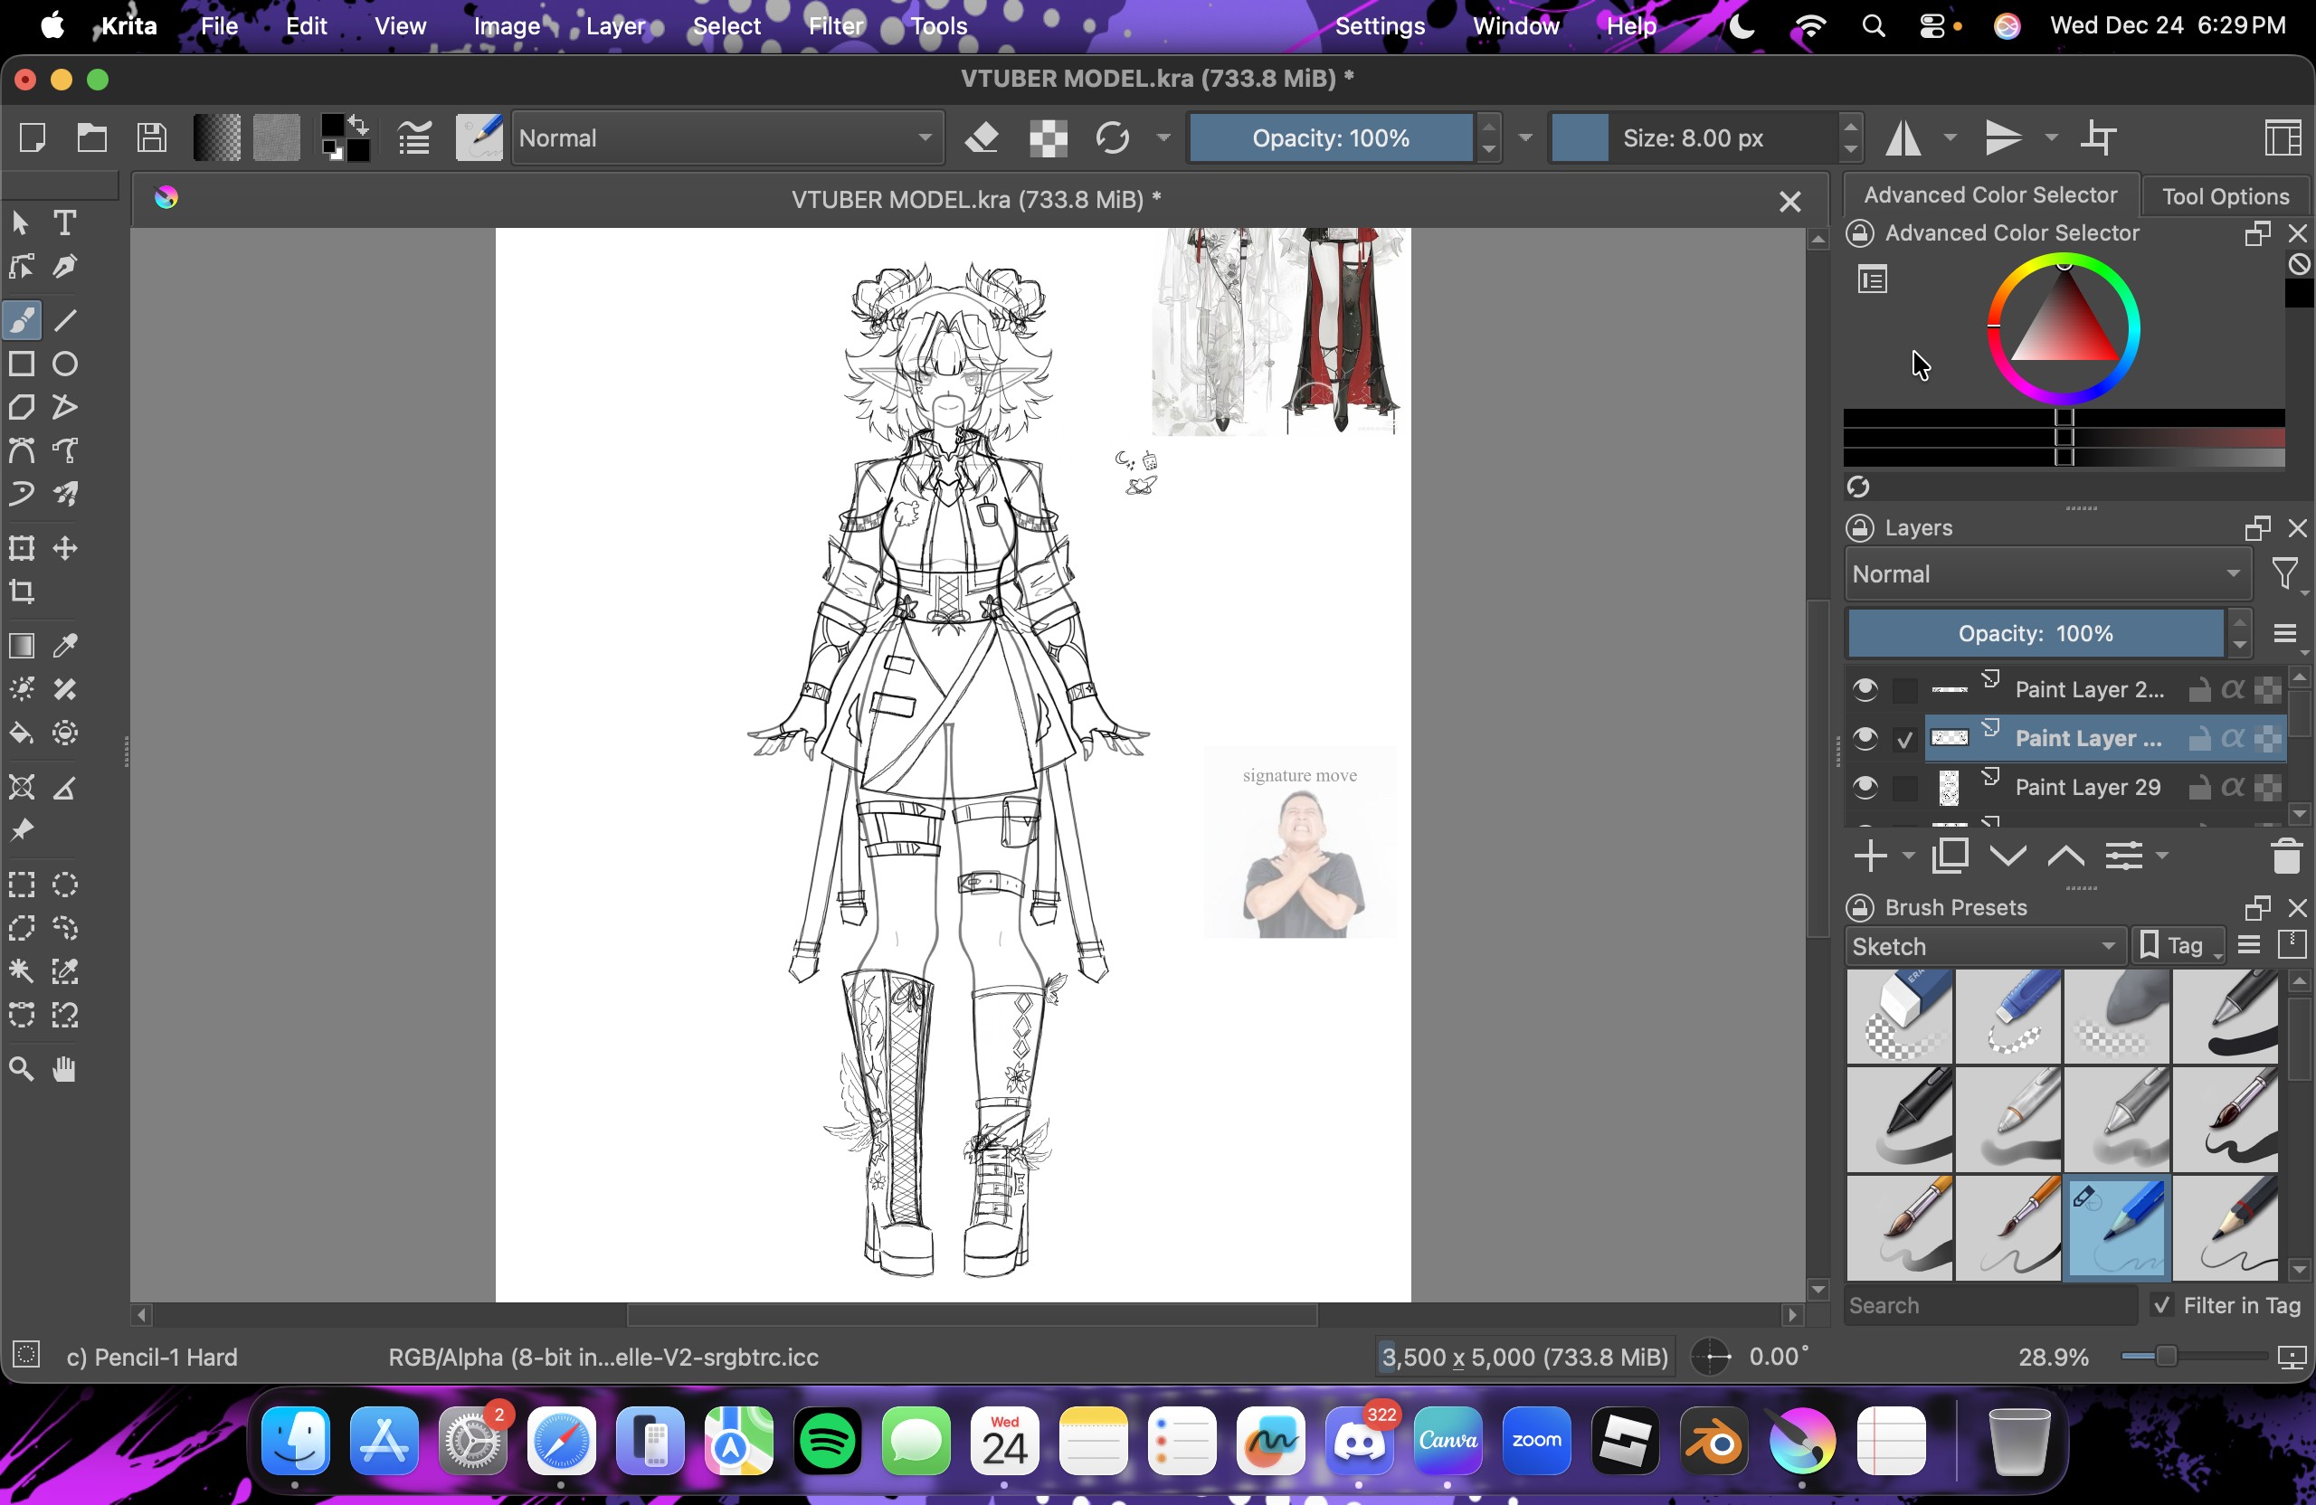Viewport: 2316px width, 1505px height.
Task: Click the horizontal mirror tool icon
Action: click(x=1903, y=138)
